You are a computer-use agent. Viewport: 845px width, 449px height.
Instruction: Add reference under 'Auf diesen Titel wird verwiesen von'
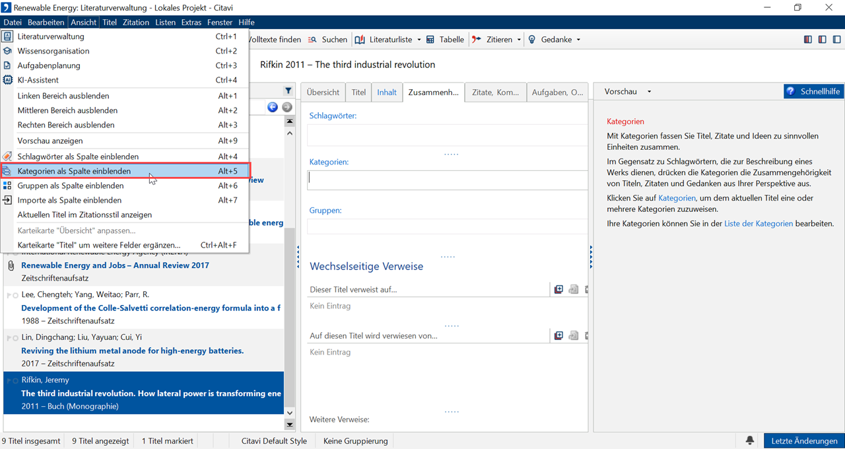point(558,335)
